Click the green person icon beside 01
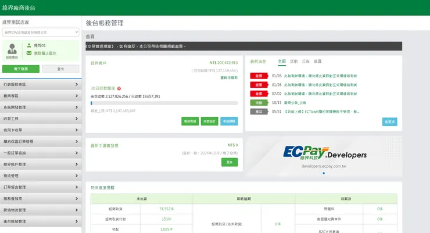Image resolution: width=430 pixels, height=233 pixels. (29, 45)
